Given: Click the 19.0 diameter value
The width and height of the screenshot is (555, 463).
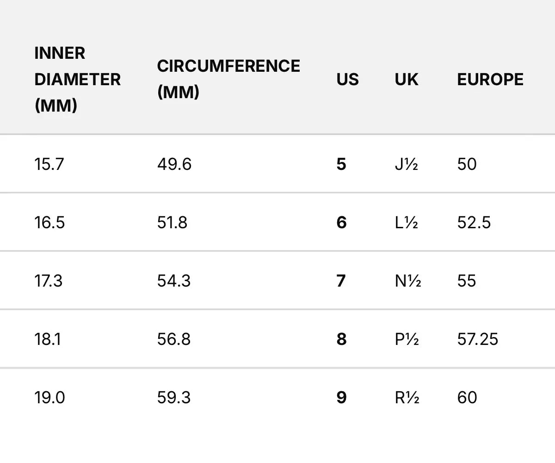Looking at the screenshot, I should tap(49, 398).
